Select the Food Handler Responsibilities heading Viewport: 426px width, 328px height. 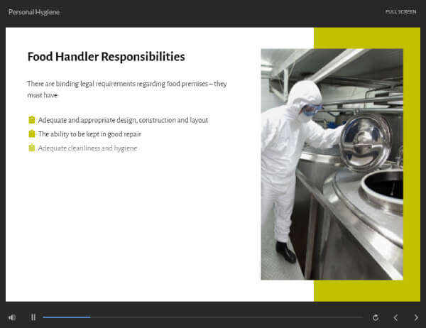(106, 57)
